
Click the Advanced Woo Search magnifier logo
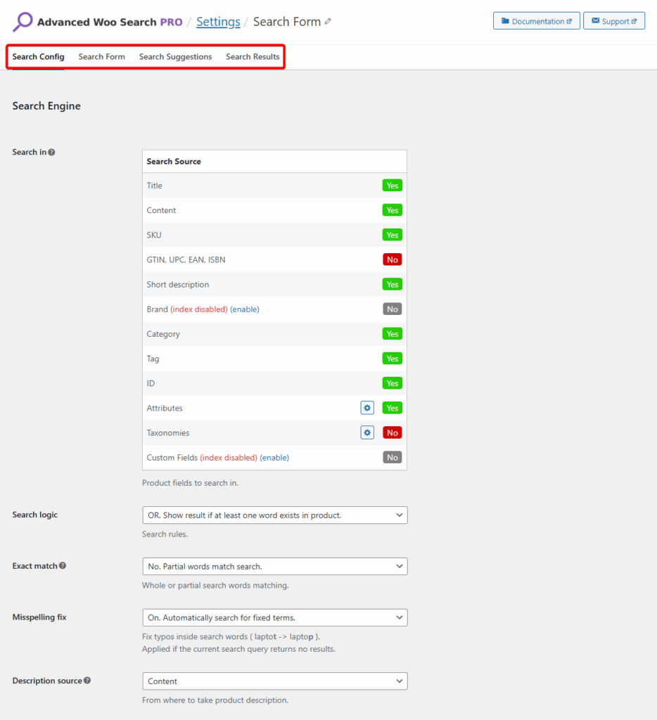coord(22,22)
